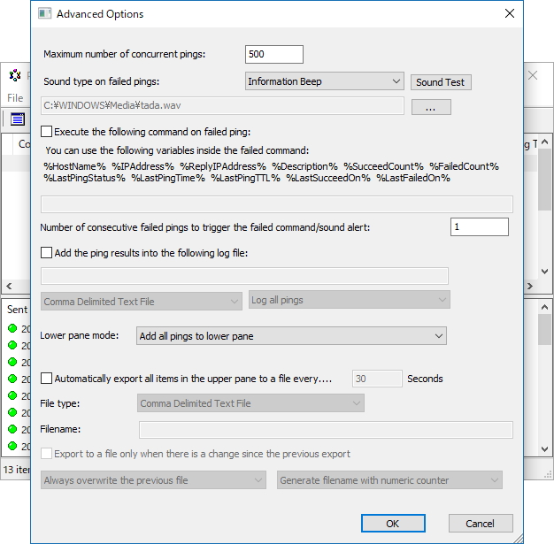Open the File menu in background window
Image resolution: width=554 pixels, height=544 pixels.
[x=15, y=98]
